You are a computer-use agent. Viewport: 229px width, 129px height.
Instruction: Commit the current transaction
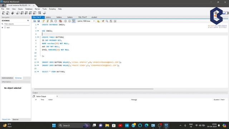click(x=65, y=21)
